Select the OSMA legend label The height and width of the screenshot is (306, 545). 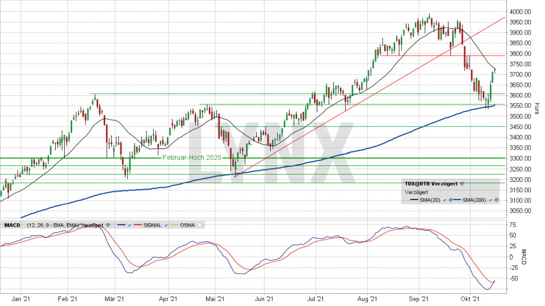click(187, 225)
